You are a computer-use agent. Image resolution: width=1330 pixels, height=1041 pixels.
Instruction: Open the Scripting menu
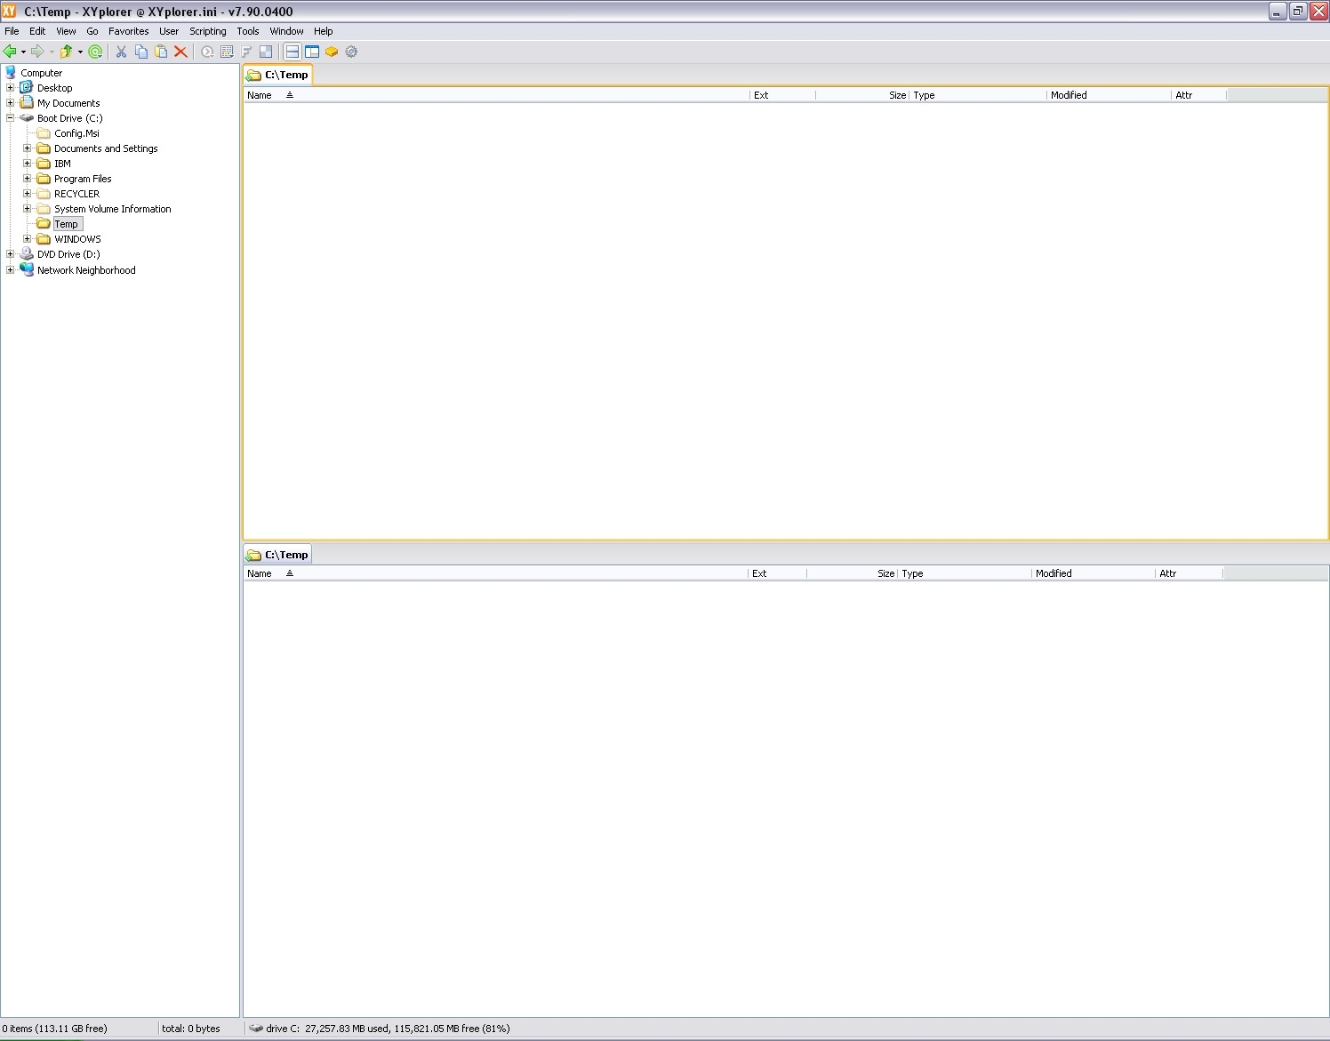click(x=207, y=31)
